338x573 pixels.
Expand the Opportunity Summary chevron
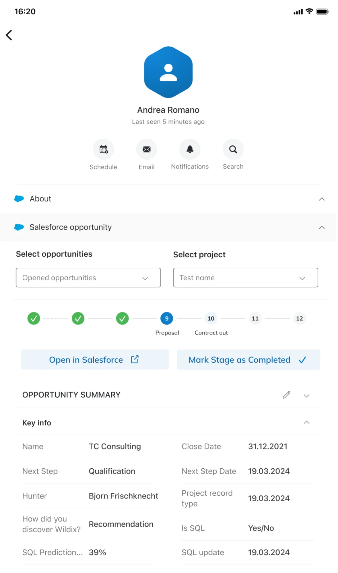306,396
